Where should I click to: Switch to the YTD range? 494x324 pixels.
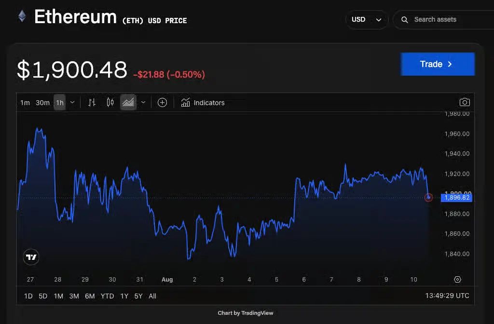point(108,296)
